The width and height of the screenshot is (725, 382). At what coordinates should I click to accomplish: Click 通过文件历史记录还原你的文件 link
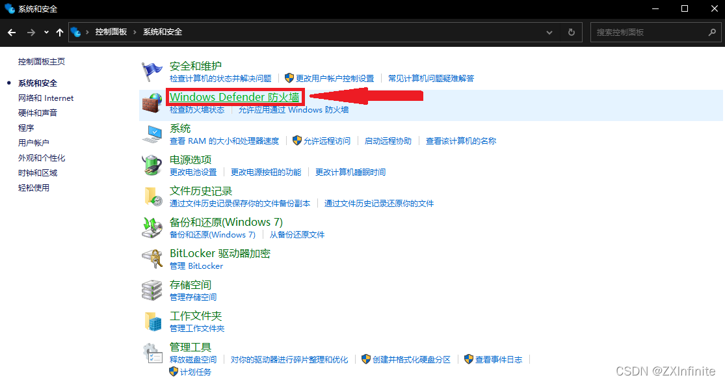pos(379,203)
